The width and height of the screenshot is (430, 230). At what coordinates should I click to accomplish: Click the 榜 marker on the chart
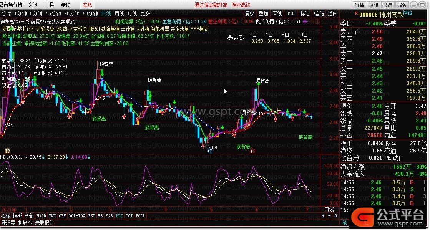tap(7, 151)
